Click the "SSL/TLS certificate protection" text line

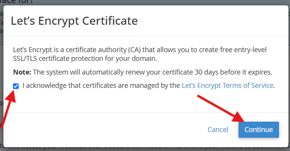(85, 59)
